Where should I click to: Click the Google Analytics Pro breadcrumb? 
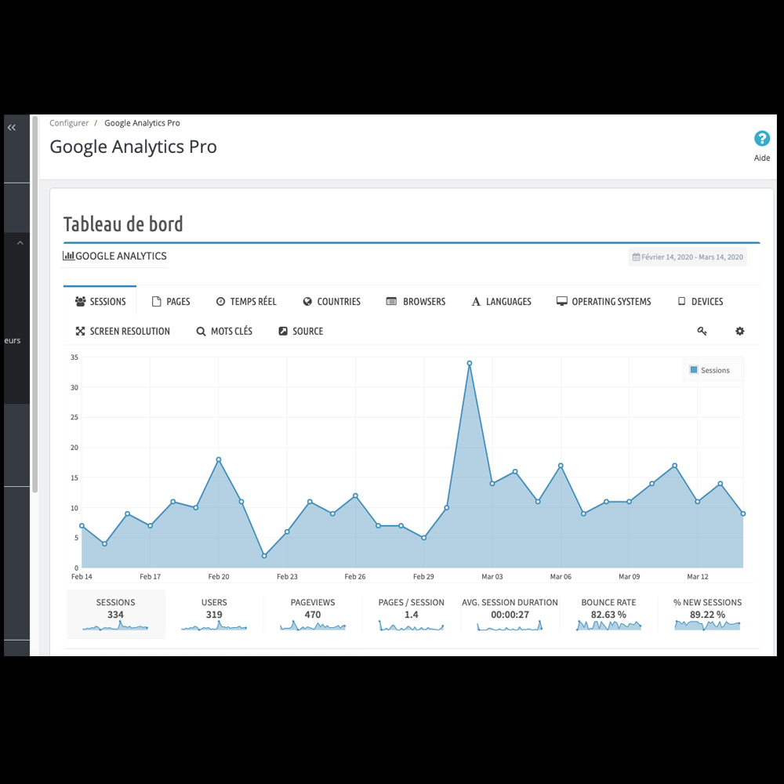pos(142,123)
